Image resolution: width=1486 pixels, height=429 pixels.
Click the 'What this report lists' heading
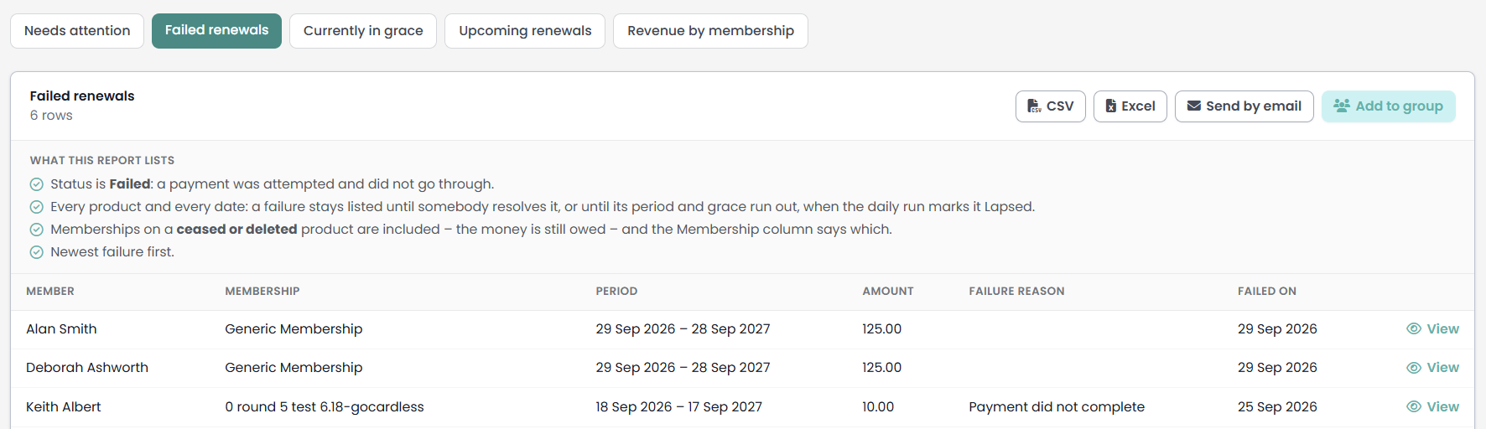coord(102,161)
